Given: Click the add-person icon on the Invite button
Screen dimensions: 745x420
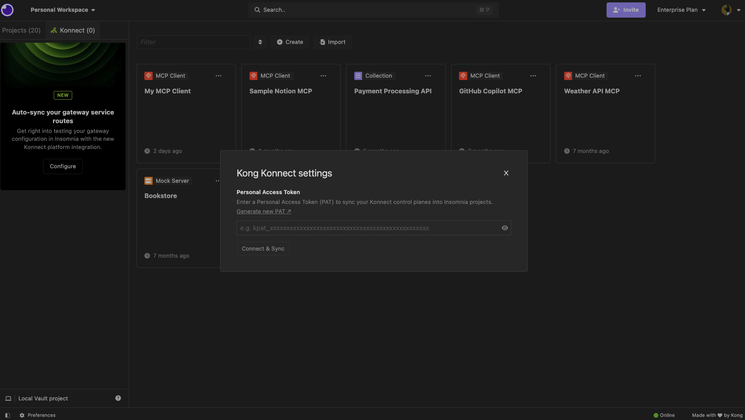Looking at the screenshot, I should pos(617,10).
